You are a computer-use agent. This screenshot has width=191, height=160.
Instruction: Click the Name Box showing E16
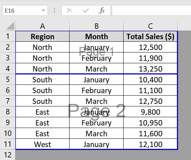[x=25, y=10]
